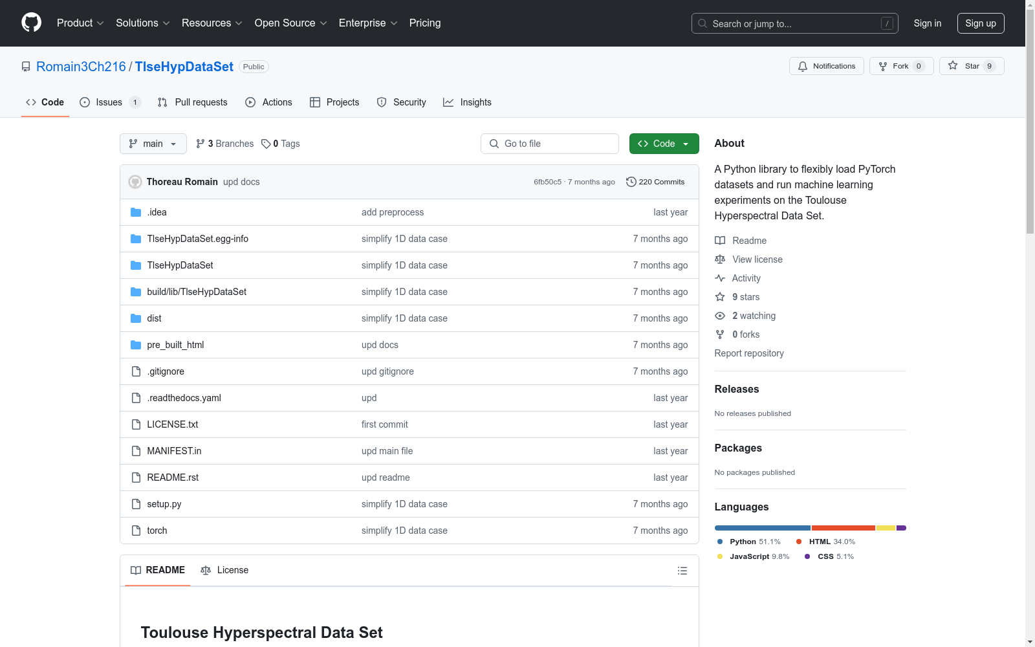Click the book icon beside Readme link
1035x647 pixels.
[x=720, y=241]
